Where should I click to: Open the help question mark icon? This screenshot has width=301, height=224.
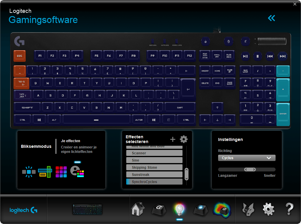point(289,209)
